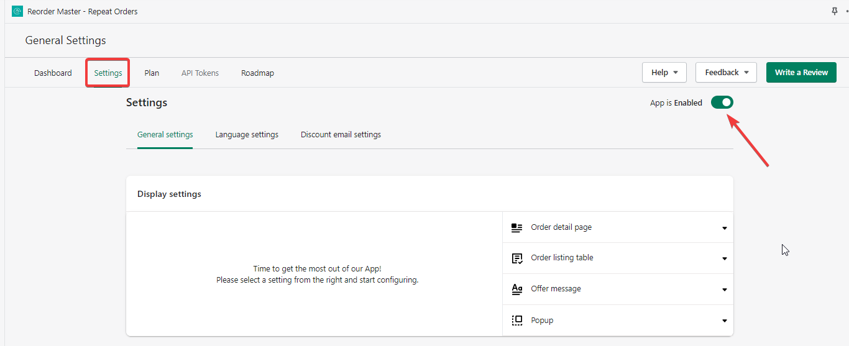Viewport: 849px width, 346px height.
Task: Open the Feedback dropdown menu
Action: [726, 73]
